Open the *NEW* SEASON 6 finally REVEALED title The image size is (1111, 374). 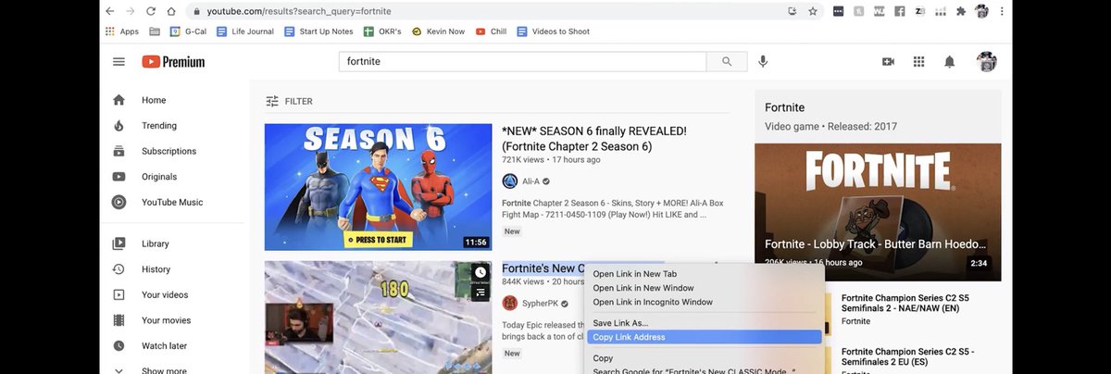594,139
